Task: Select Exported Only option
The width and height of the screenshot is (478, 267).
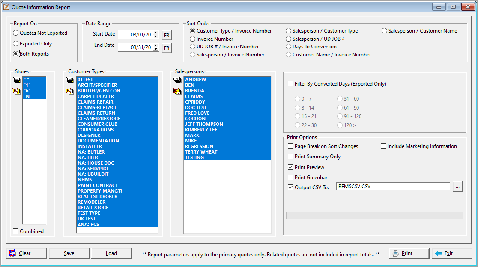Action: [32, 44]
